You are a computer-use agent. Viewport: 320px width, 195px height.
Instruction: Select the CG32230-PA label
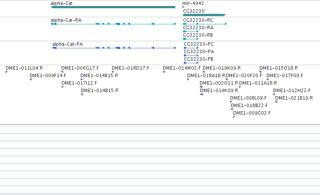(199, 52)
